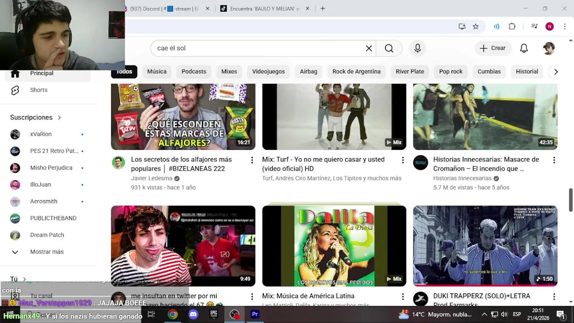Viewport: 574px width, 323px height.
Task: Select the Historial chip
Action: [x=527, y=72]
